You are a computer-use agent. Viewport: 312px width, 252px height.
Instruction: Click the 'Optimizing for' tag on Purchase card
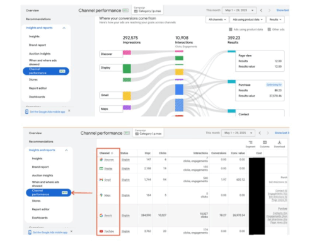[x=274, y=84]
